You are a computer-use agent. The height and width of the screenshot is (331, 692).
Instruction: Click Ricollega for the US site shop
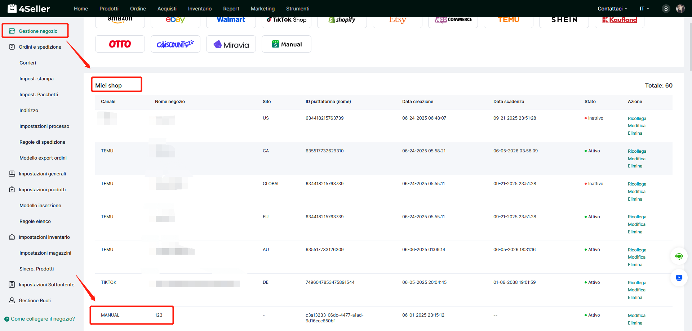[x=637, y=118]
